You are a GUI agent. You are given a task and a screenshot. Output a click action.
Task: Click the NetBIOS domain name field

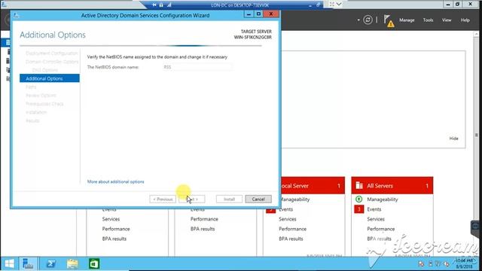(197, 67)
